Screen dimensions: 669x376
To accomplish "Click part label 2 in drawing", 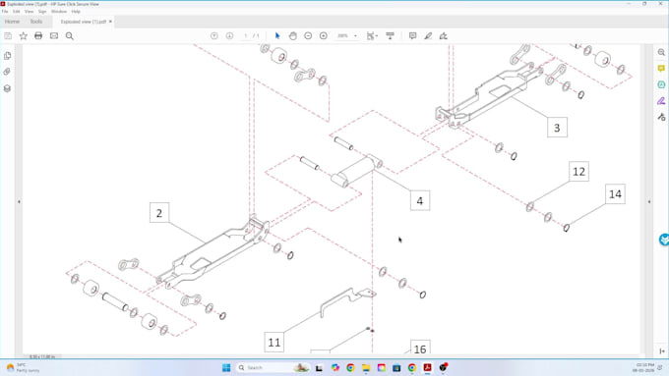I will click(x=159, y=213).
